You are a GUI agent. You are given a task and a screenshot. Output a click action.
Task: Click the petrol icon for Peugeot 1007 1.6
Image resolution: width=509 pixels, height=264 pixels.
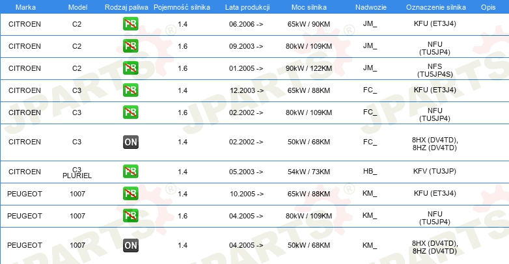[130, 216]
